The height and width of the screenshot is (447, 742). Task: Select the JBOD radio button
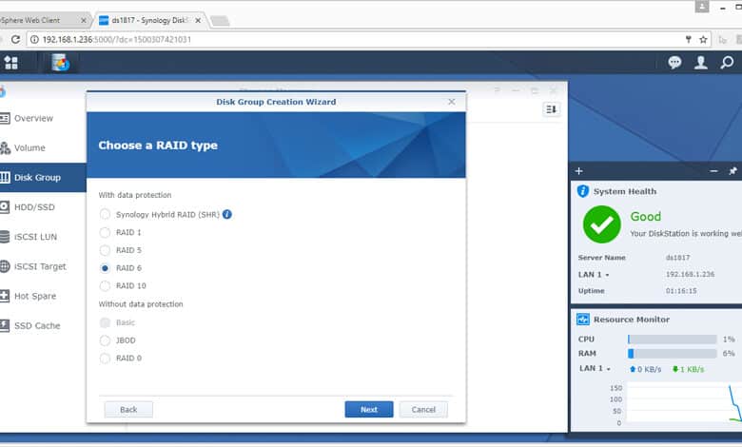tap(105, 340)
